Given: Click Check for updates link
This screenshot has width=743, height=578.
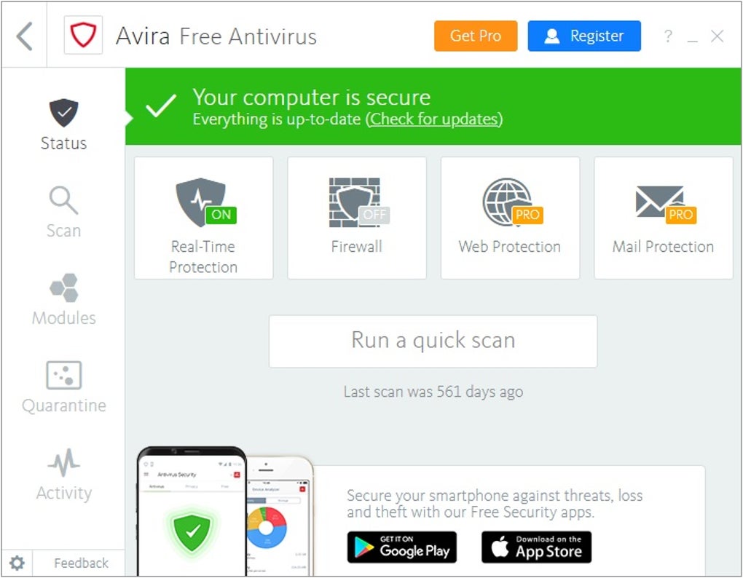Looking at the screenshot, I should coord(434,119).
